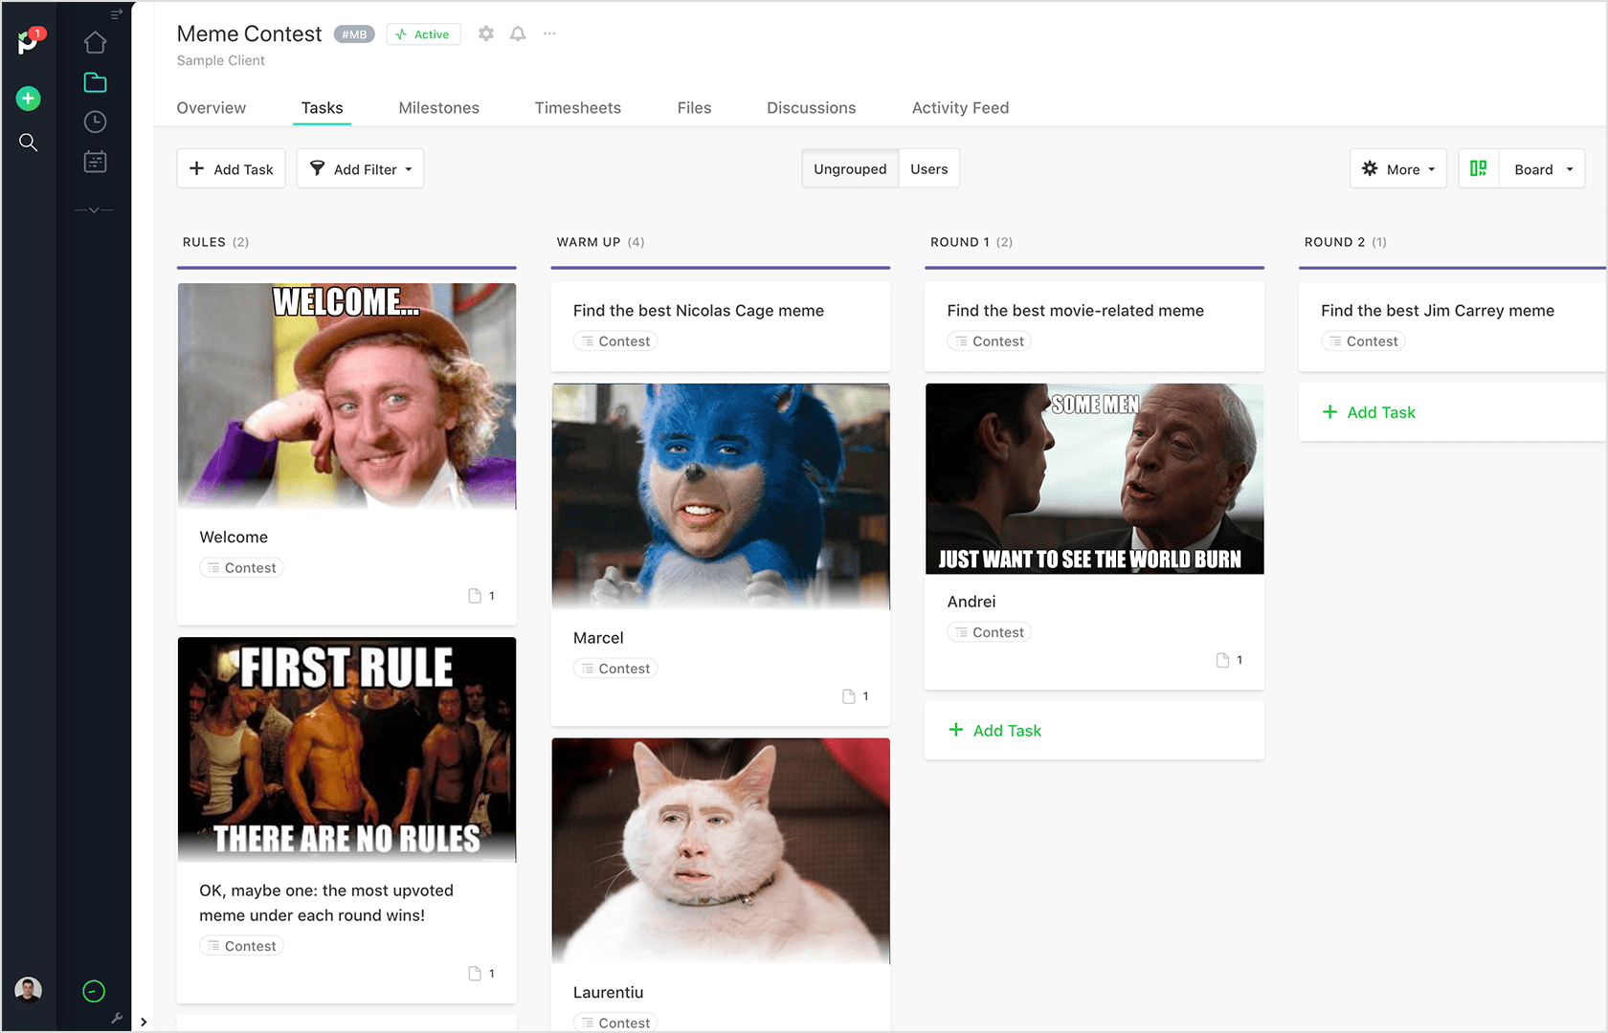
Task: Expand the Add Filter dropdown
Action: coord(359,168)
